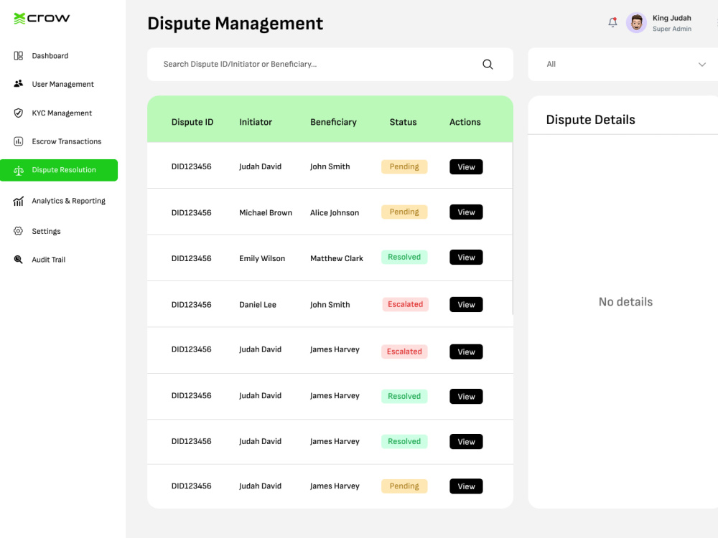Open the Settings menu item
This screenshot has width=718, height=538.
pos(46,231)
